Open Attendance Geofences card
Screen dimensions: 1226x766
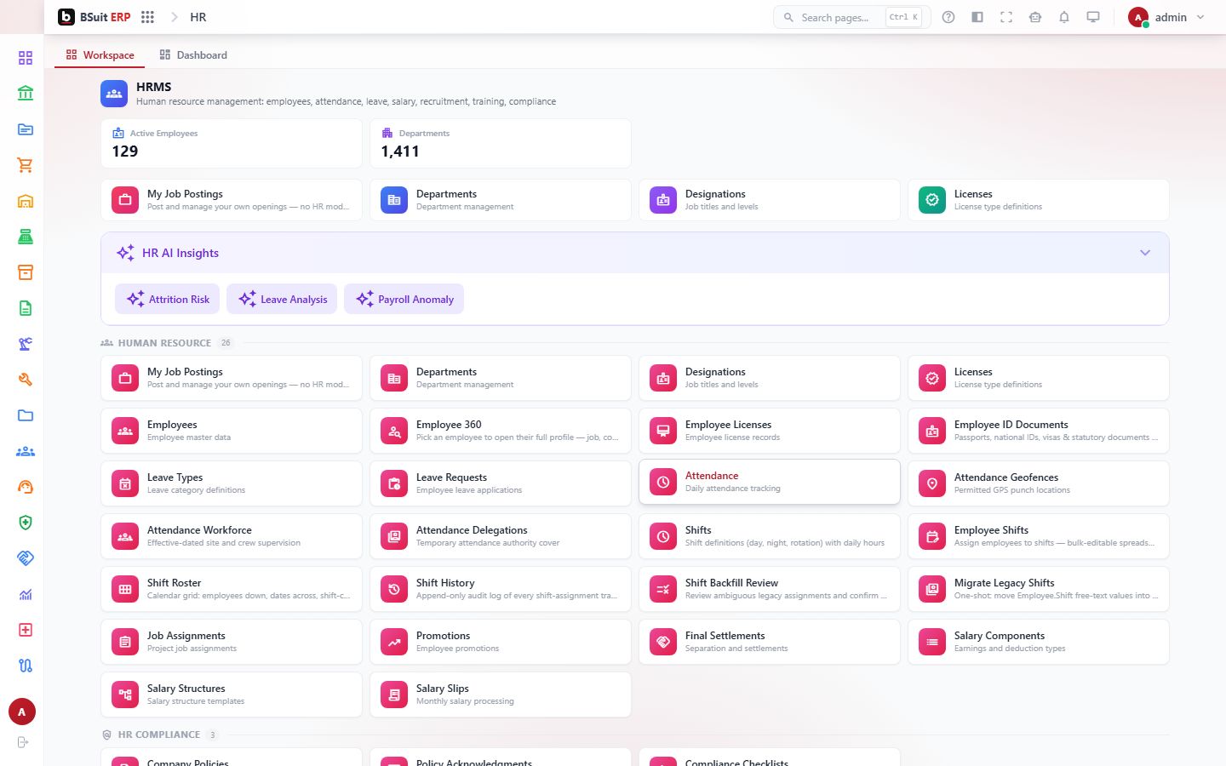pos(1039,483)
